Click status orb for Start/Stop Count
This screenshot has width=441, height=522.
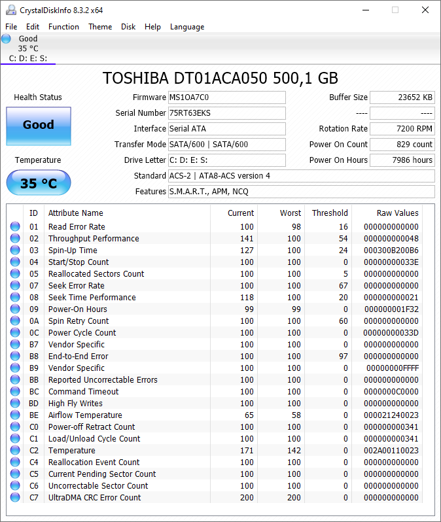(x=15, y=262)
